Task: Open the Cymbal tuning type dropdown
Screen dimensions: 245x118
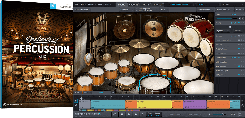Action: [223, 31]
